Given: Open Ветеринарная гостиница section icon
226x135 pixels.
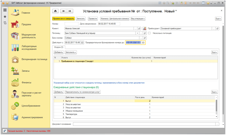Looking at the screenshot, I should pos(15,59).
